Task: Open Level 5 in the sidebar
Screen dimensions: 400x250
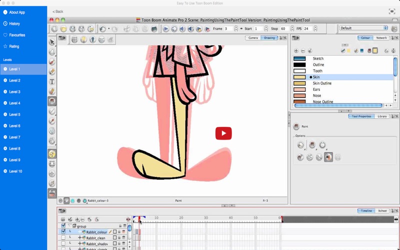Action: click(14, 114)
